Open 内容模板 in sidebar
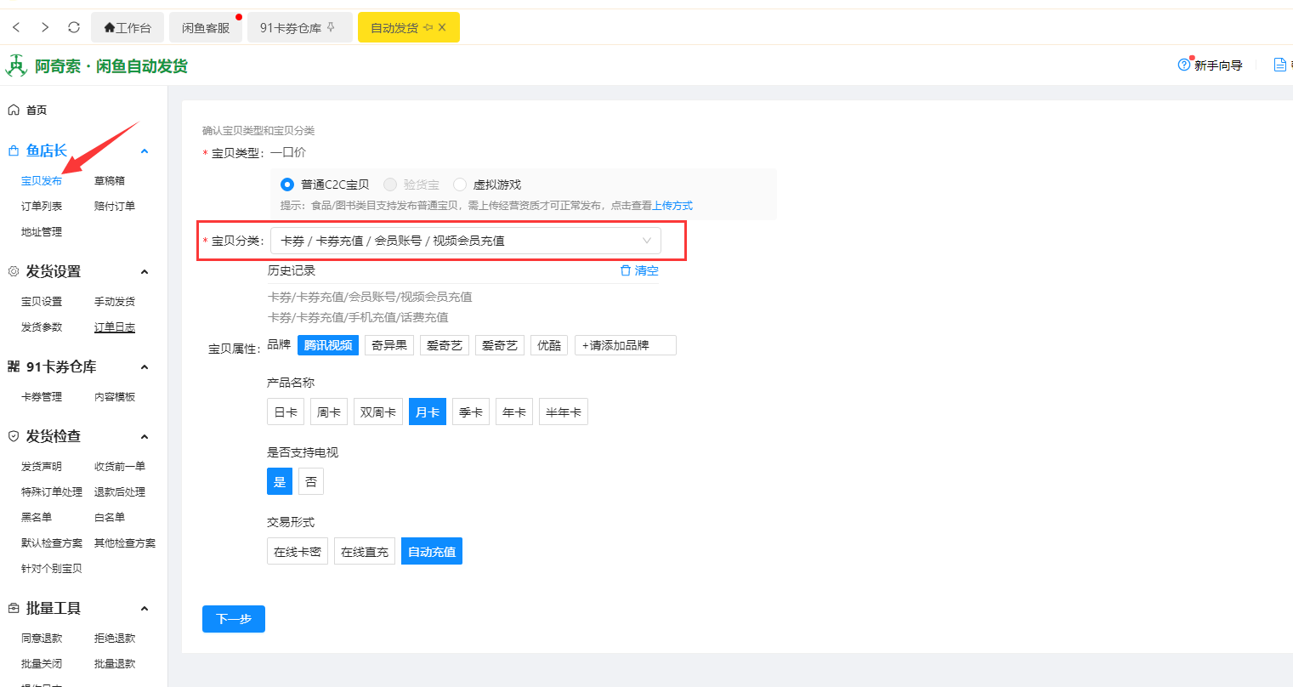 115,396
